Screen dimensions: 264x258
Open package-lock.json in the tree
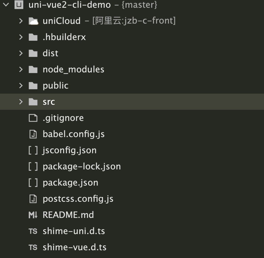(x=81, y=166)
